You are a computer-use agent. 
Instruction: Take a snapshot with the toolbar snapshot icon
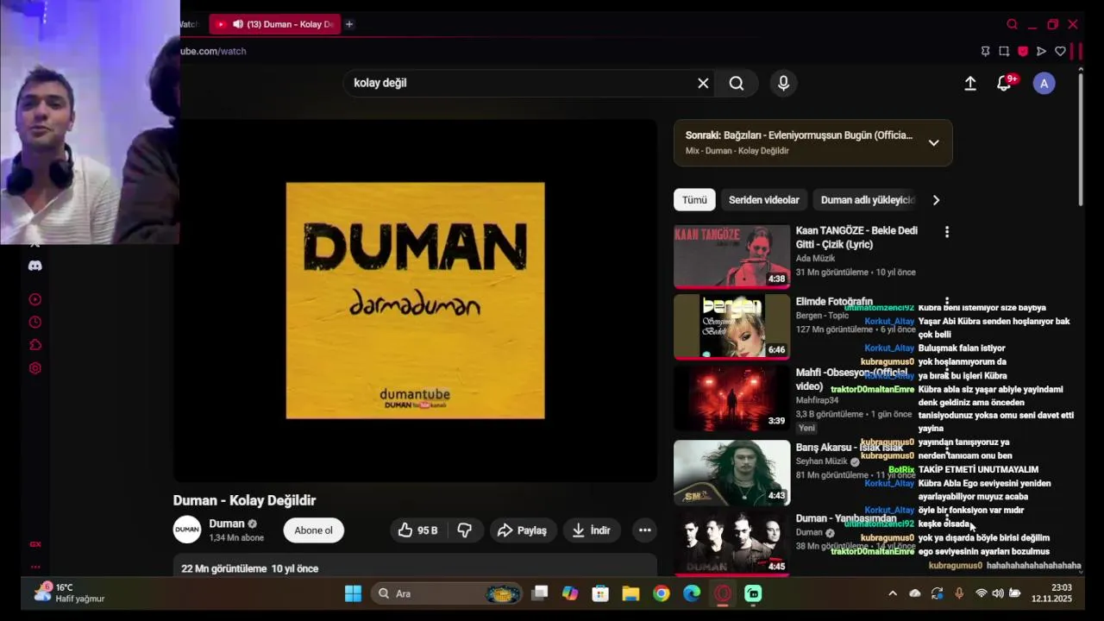pos(1004,51)
